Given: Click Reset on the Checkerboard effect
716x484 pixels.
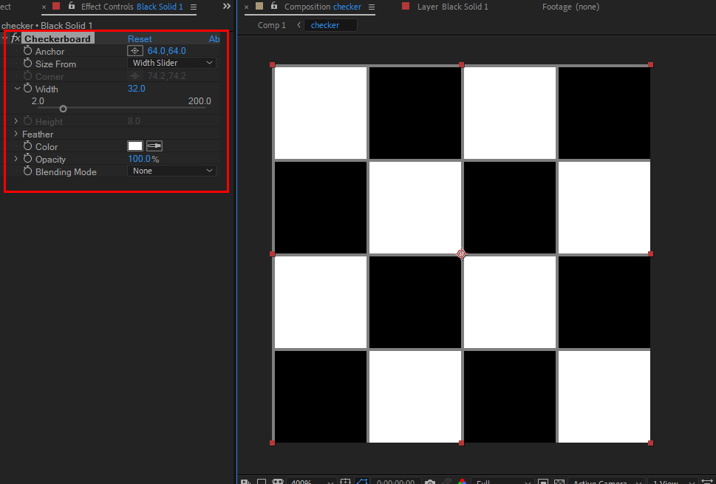Looking at the screenshot, I should coord(140,38).
